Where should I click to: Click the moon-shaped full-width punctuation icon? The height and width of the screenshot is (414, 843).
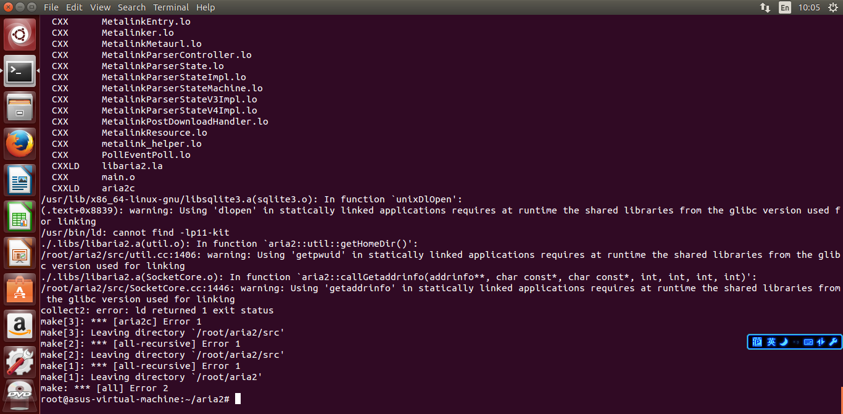click(783, 342)
